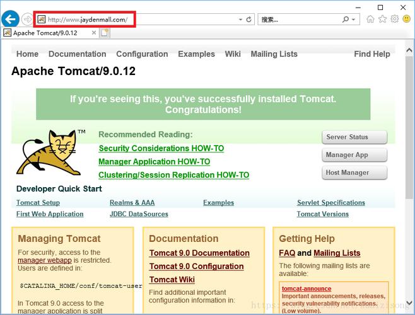Click the manager webapp link

click(45, 260)
